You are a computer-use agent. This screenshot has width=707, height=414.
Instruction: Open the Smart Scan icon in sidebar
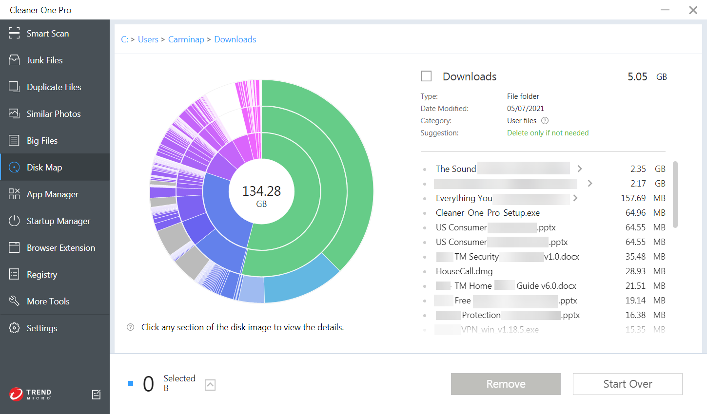tap(14, 33)
